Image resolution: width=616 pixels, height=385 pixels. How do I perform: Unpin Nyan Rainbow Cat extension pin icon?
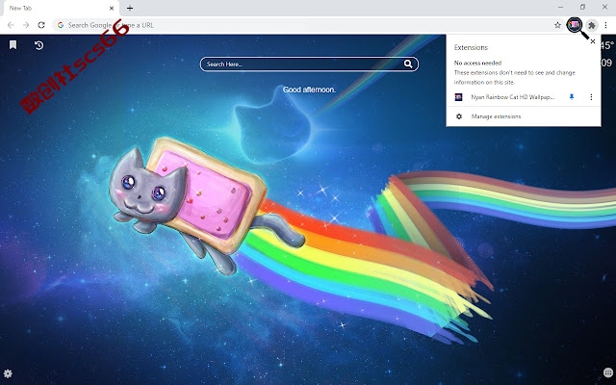(572, 96)
